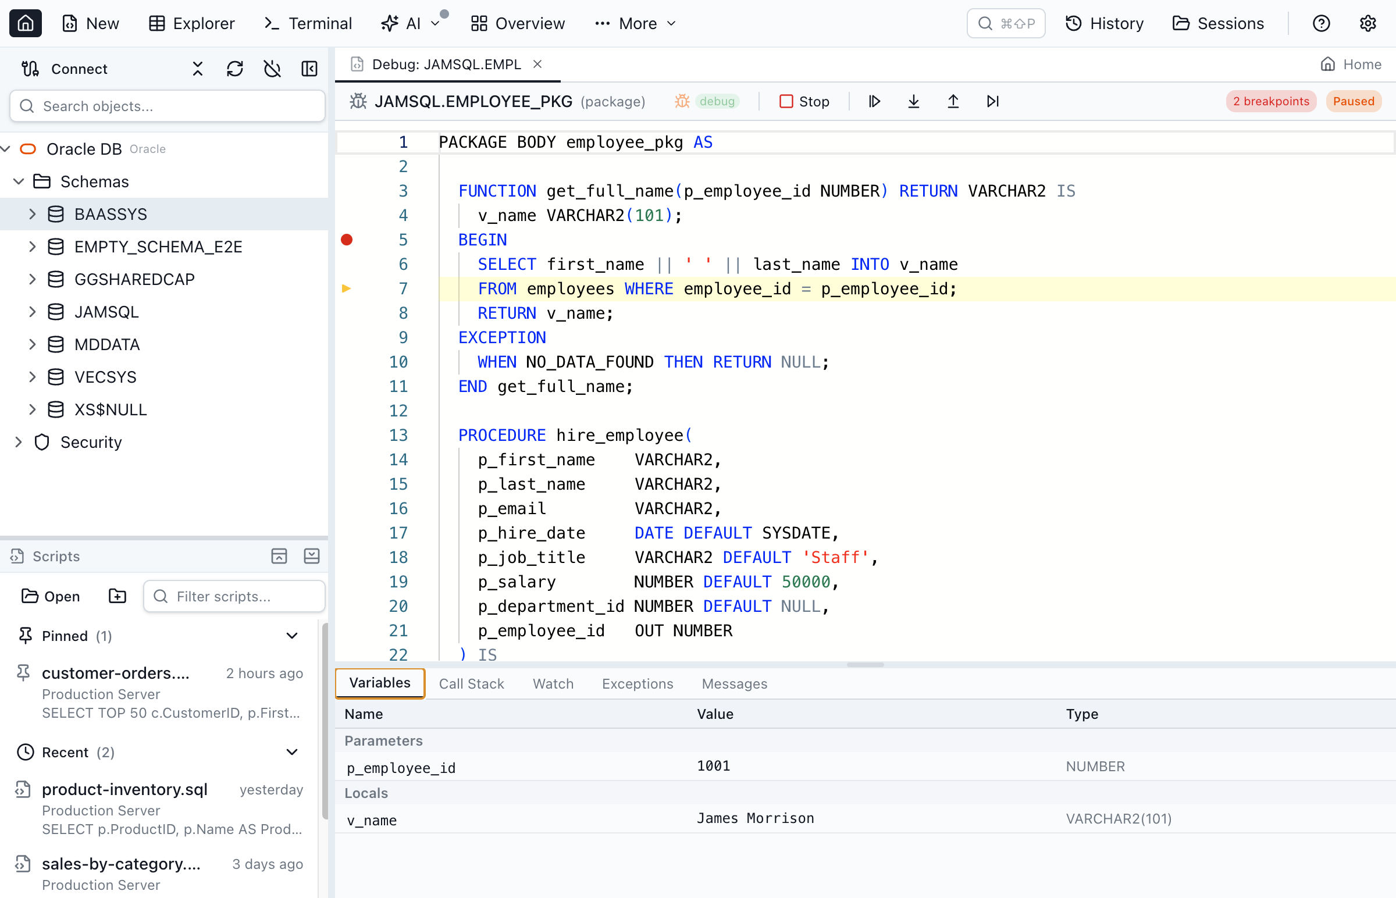Viewport: 1396px width, 898px height.
Task: Click the Step Out debug icon
Action: click(x=953, y=101)
